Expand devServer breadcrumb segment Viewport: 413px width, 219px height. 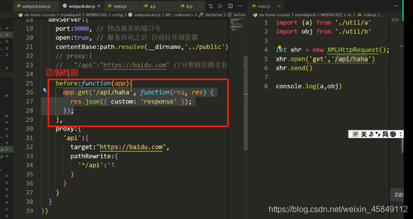click(213, 15)
